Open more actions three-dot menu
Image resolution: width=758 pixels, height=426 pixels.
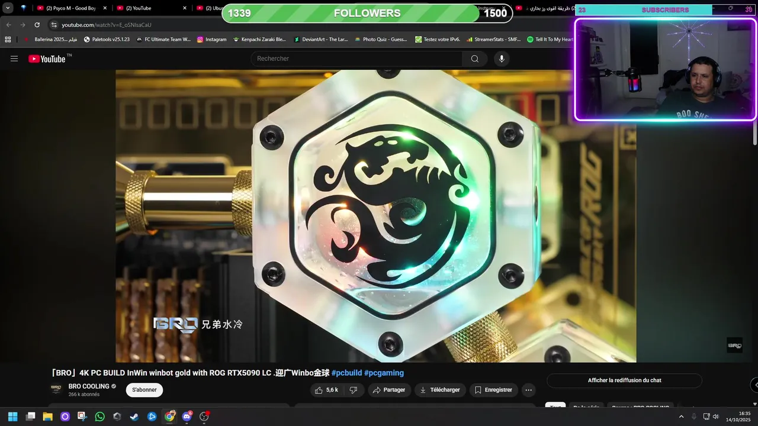529,390
